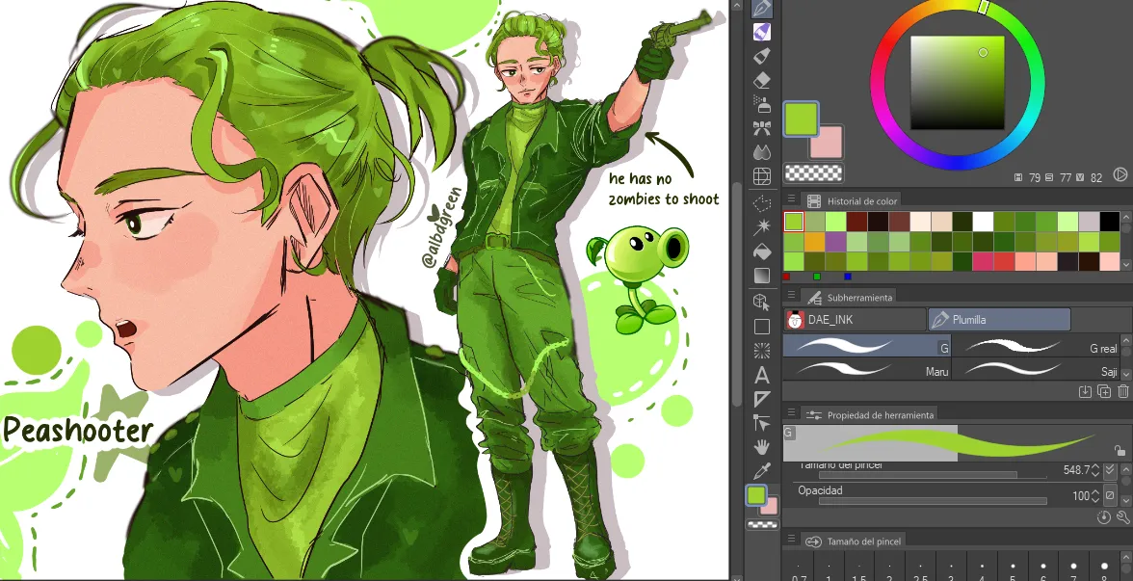This screenshot has height=581, width=1133.
Task: Pick white swatch in color history
Action: tap(983, 222)
